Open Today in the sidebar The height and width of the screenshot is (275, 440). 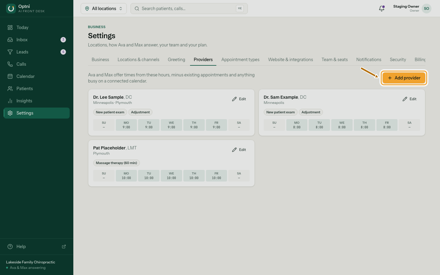click(x=37, y=28)
